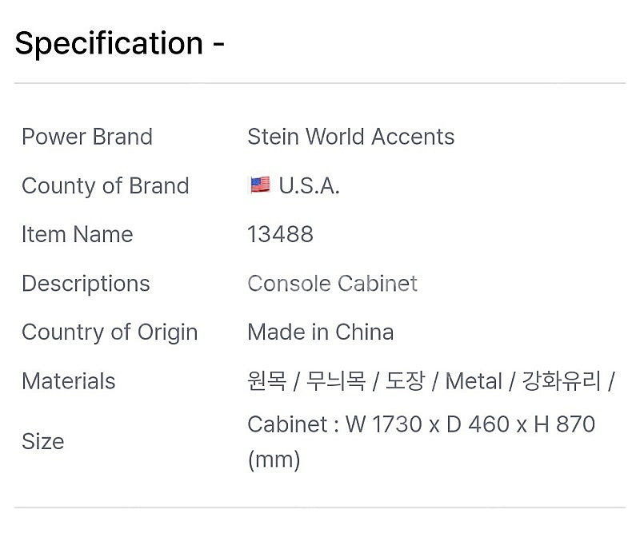Click the Power Brand label
Image resolution: width=640 pixels, height=557 pixels.
87,136
